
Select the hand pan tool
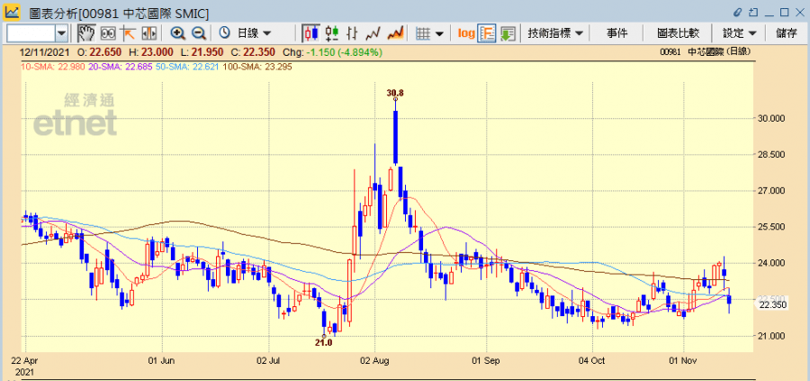click(x=86, y=33)
